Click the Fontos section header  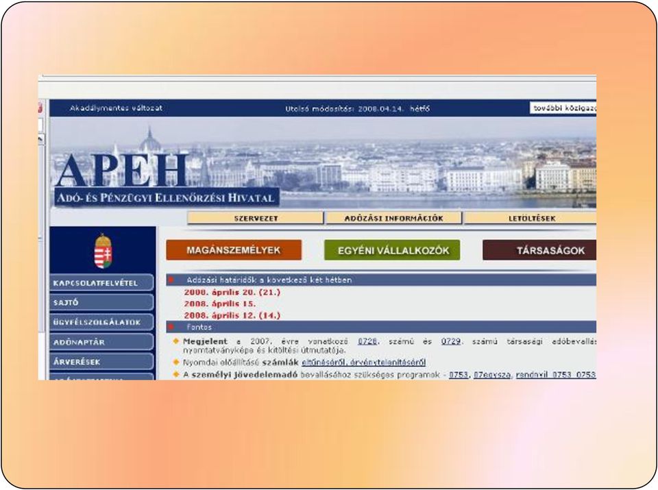[381, 327]
